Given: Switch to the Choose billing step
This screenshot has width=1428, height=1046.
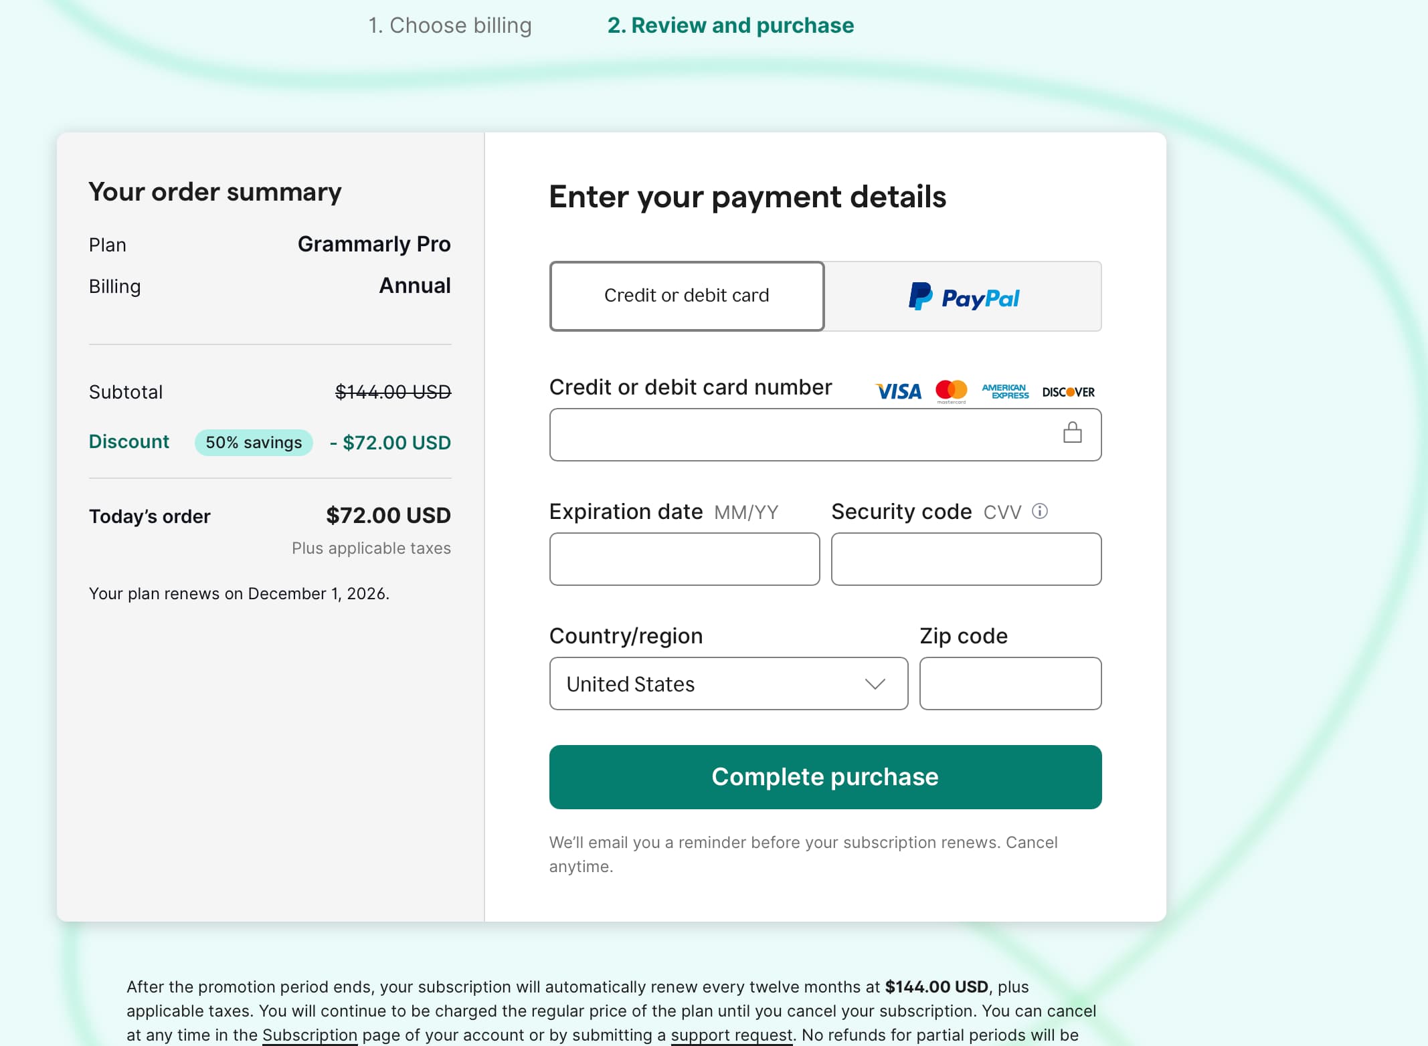Looking at the screenshot, I should [x=449, y=25].
